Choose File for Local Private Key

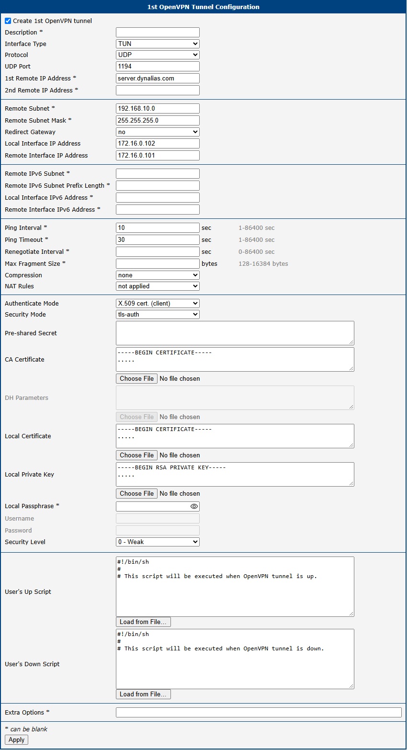click(136, 493)
